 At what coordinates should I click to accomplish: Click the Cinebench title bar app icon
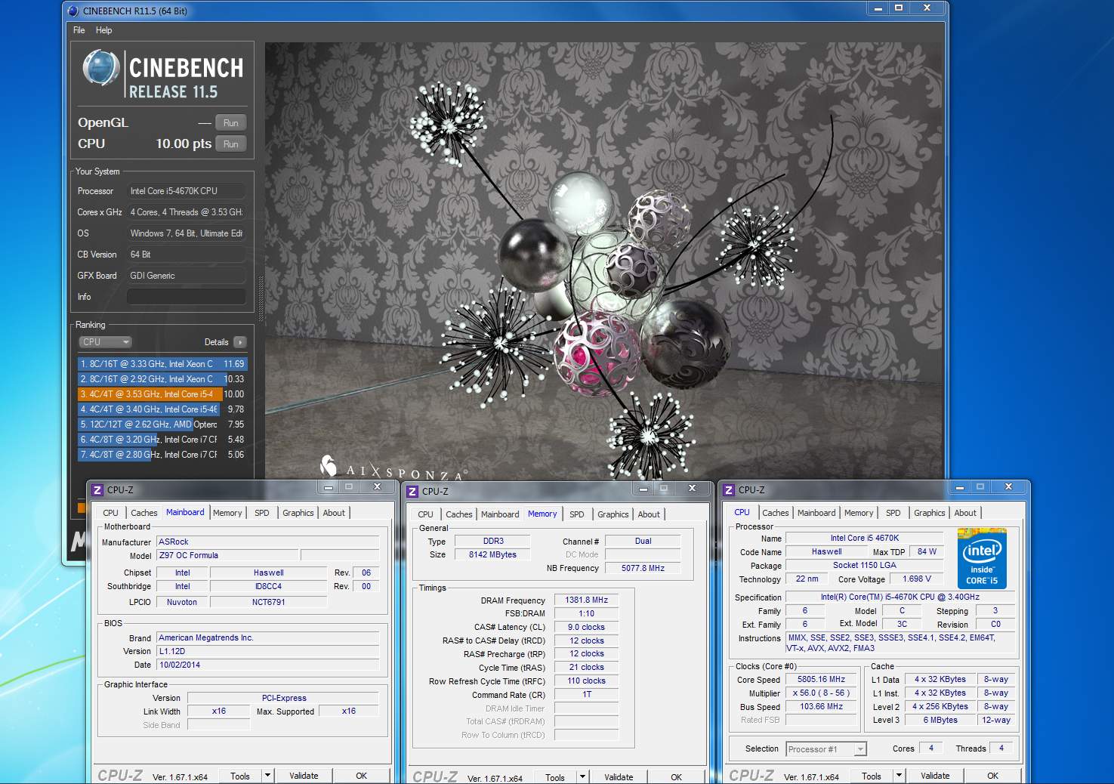73,11
